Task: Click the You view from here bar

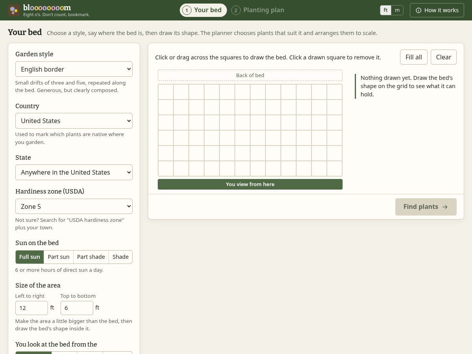Action: 250,184
